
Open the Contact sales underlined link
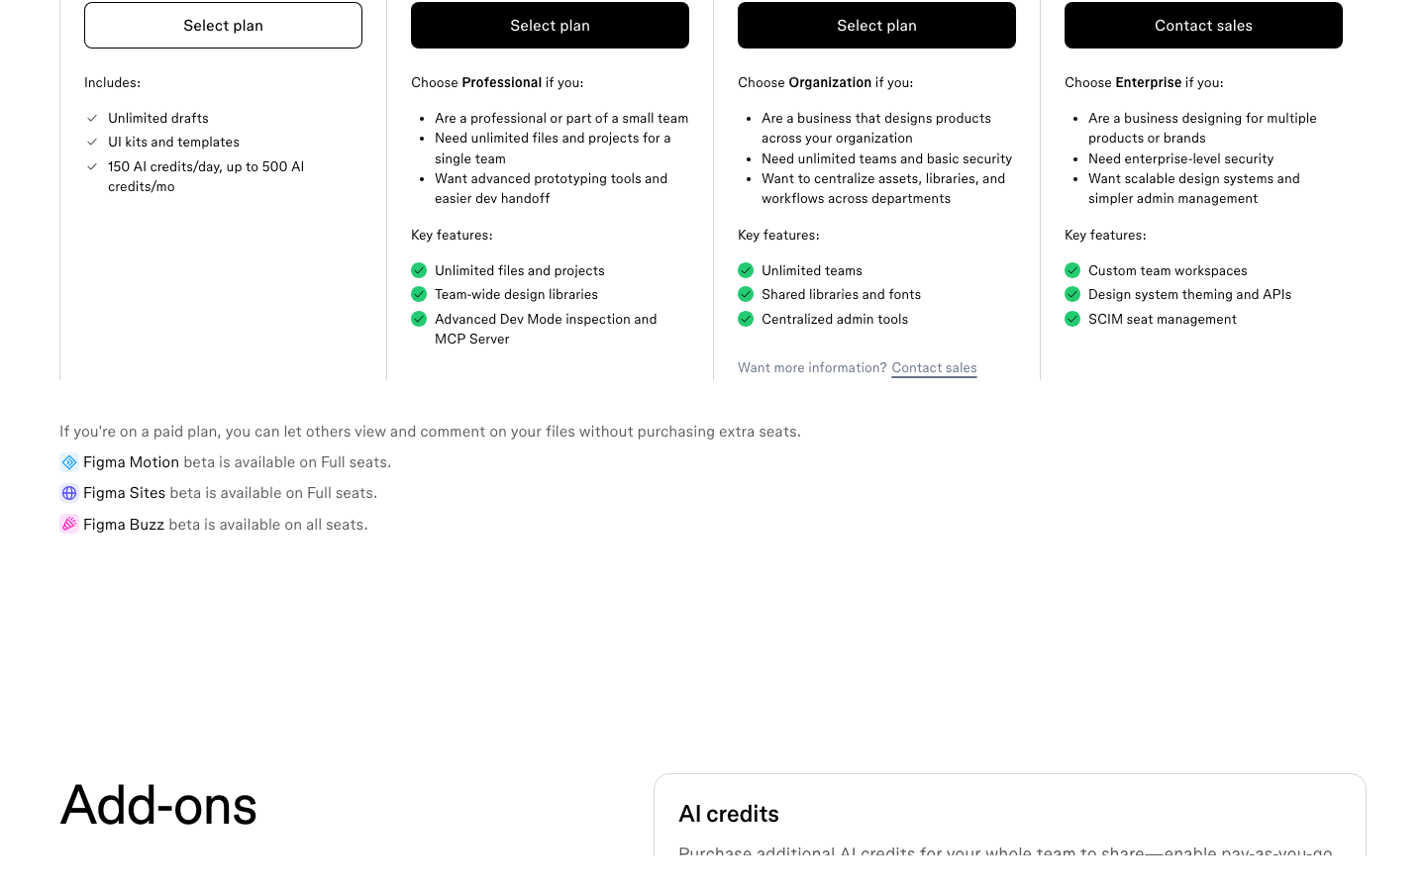click(x=934, y=368)
